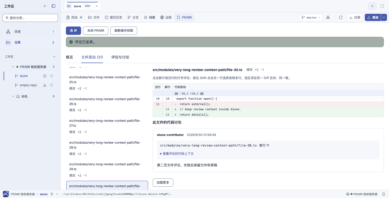The image size is (389, 198).
Task: Select the alune SSH tab
Action: click(x=82, y=6)
